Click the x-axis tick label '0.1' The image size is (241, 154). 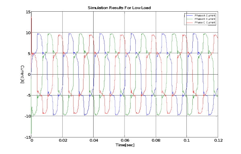coord(187,140)
